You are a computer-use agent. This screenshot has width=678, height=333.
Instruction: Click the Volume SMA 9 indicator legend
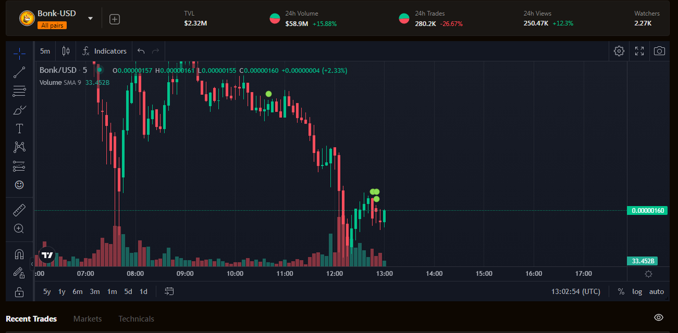pyautogui.click(x=74, y=82)
